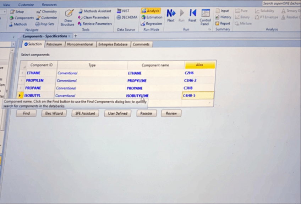This screenshot has height=204, width=301.
Task: Open the navigation pane dropdown arrow
Action: click(x=13, y=44)
